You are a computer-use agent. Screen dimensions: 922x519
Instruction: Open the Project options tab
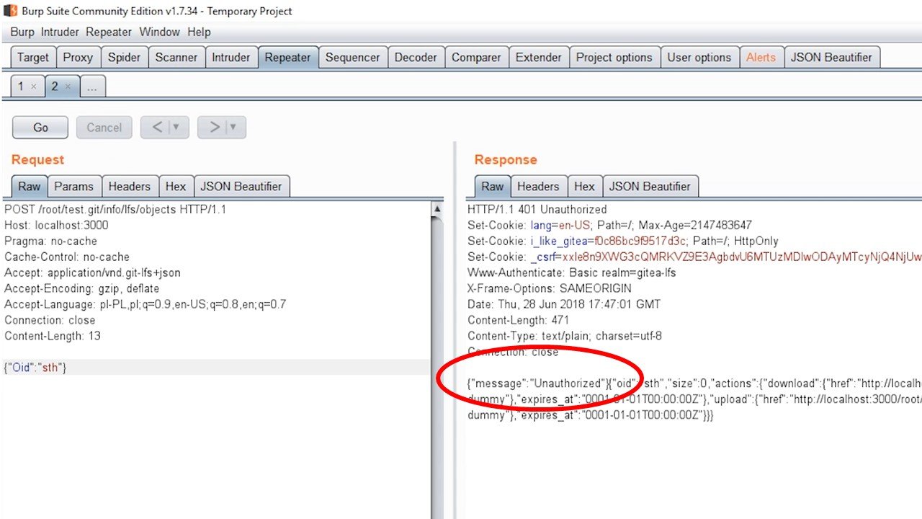614,58
